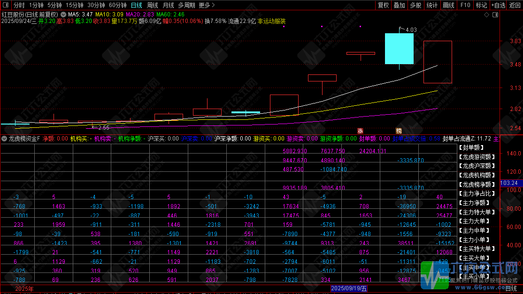The height and width of the screenshot is (294, 523).
Task: Click the 标记 mark button
Action: pos(481,5)
